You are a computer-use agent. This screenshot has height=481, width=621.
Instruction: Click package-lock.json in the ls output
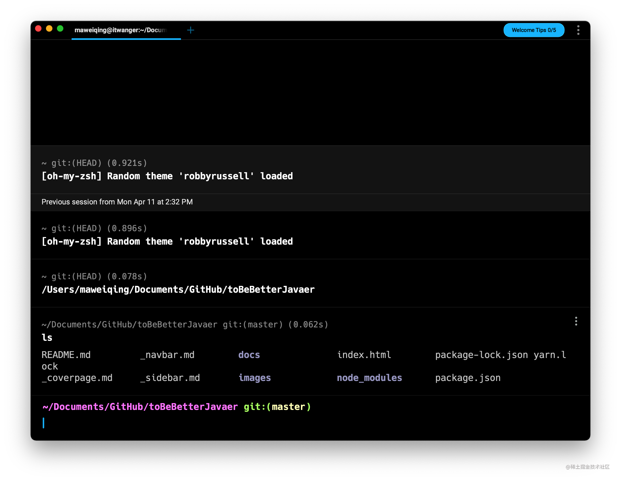click(481, 355)
